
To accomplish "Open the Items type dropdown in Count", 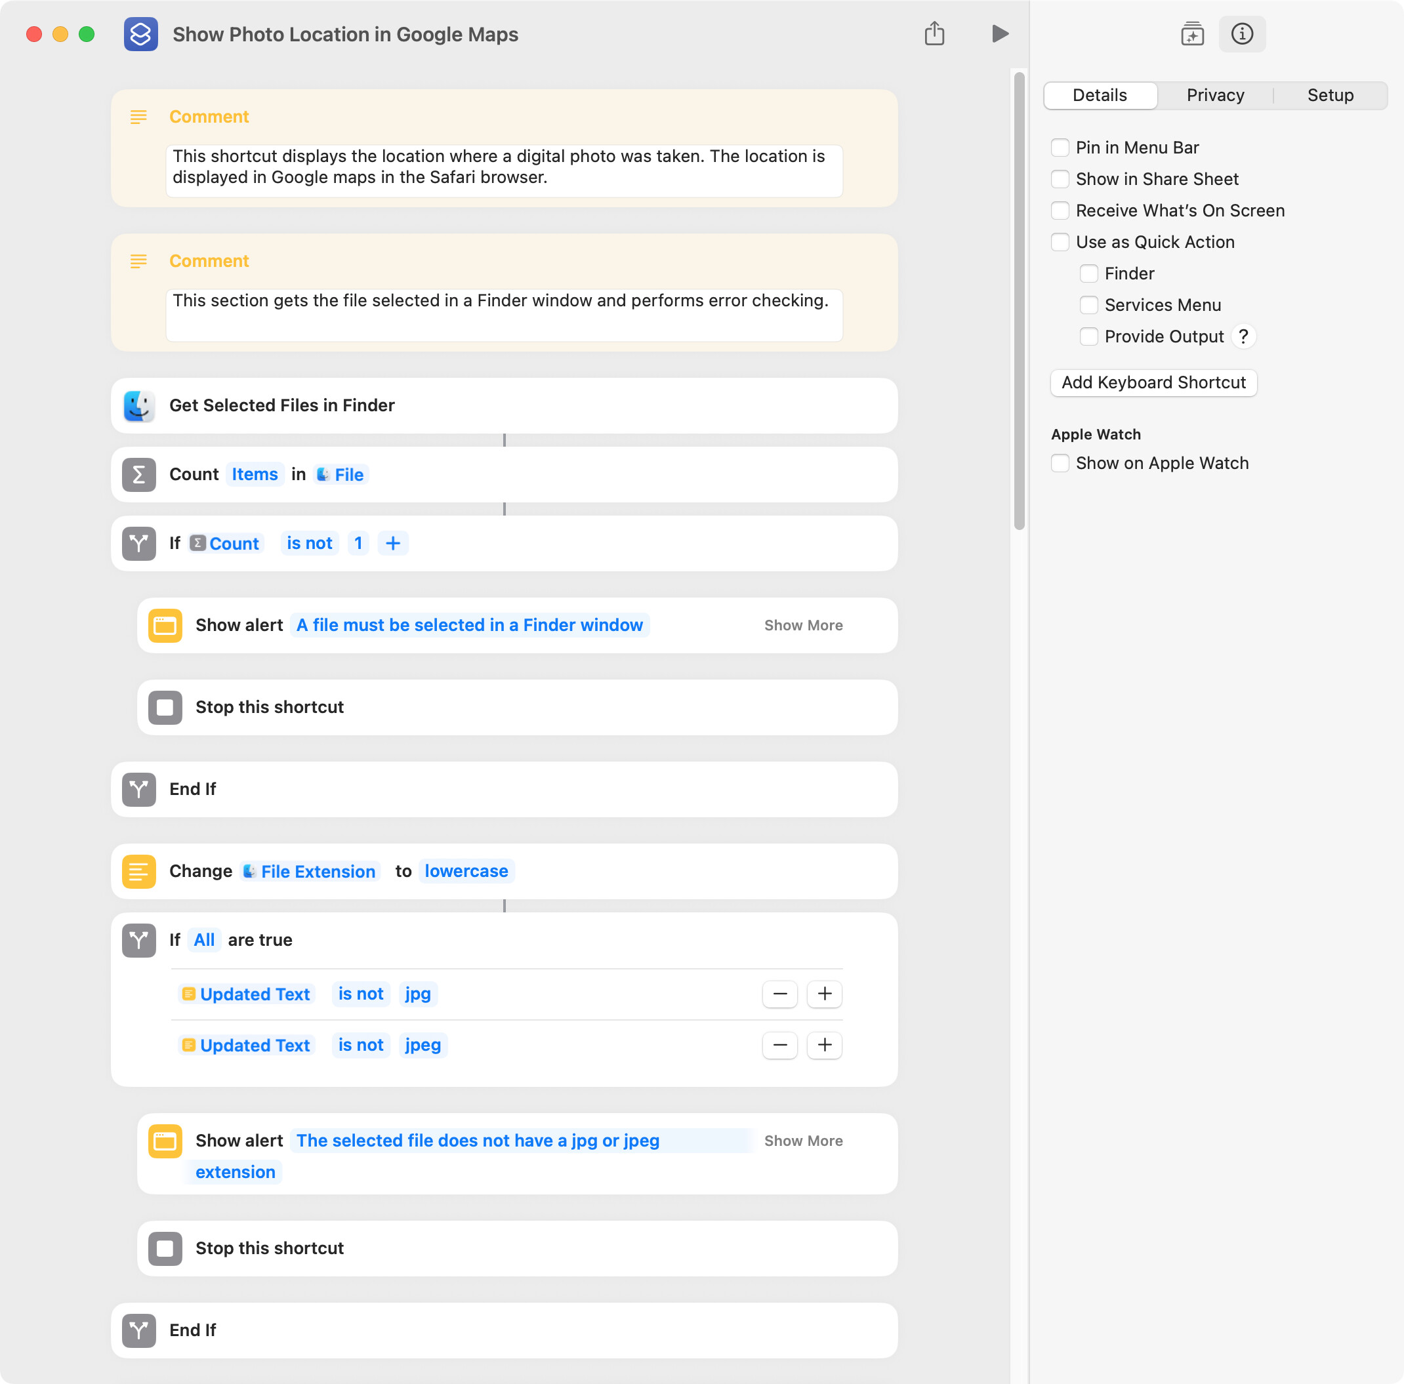I will [x=255, y=474].
